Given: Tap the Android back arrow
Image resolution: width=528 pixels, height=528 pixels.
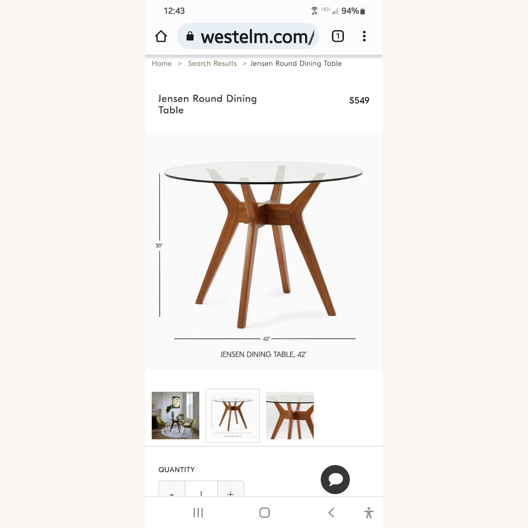Looking at the screenshot, I should click(331, 513).
